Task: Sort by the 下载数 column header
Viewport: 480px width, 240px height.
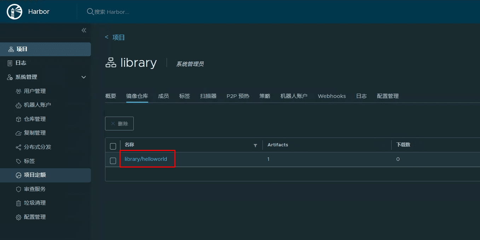Action: [403, 145]
